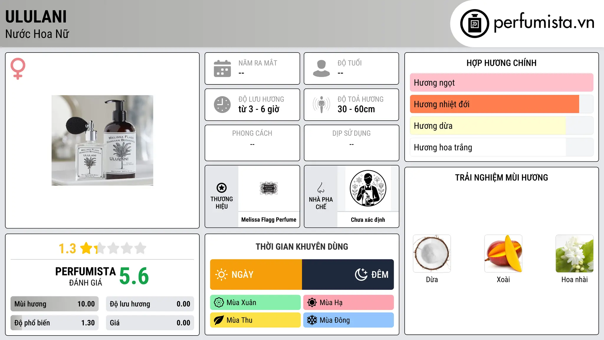
Task: Select the Mùa Xuân season tag
Action: tap(255, 303)
